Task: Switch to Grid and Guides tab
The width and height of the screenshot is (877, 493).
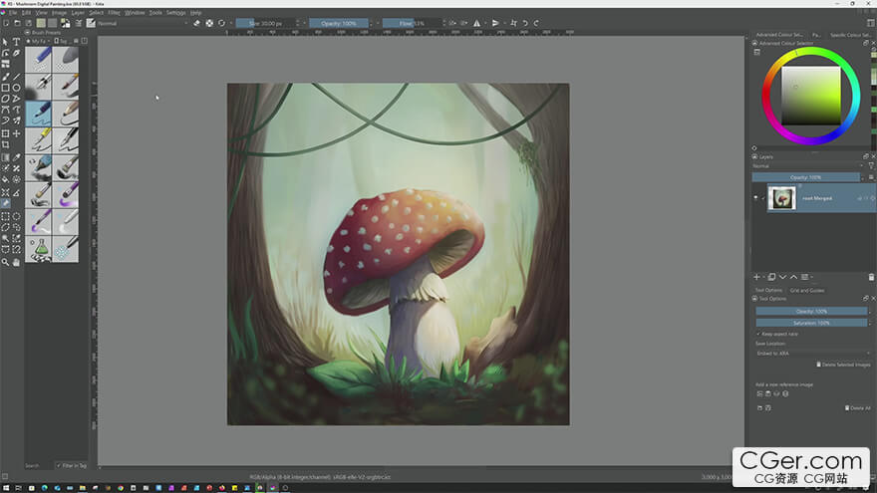Action: point(807,290)
